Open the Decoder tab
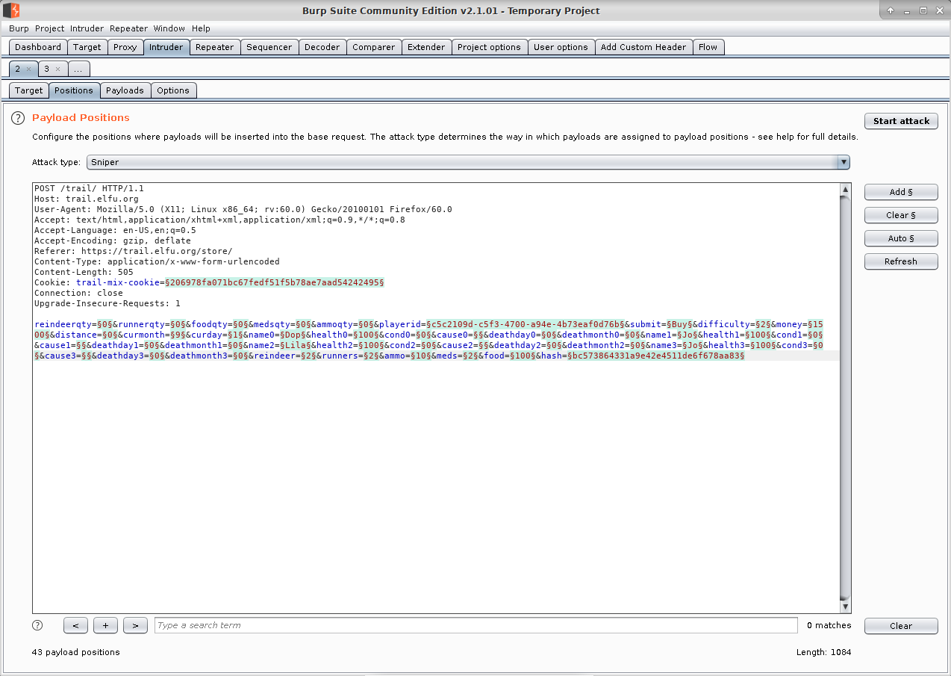The image size is (951, 676). click(322, 47)
